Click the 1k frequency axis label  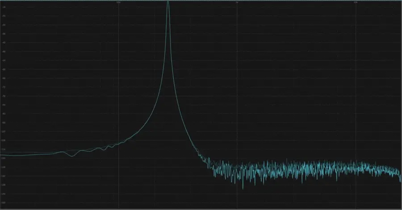click(x=237, y=2)
